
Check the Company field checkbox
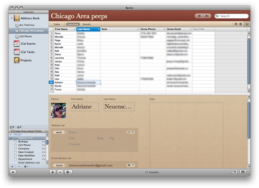15,149
